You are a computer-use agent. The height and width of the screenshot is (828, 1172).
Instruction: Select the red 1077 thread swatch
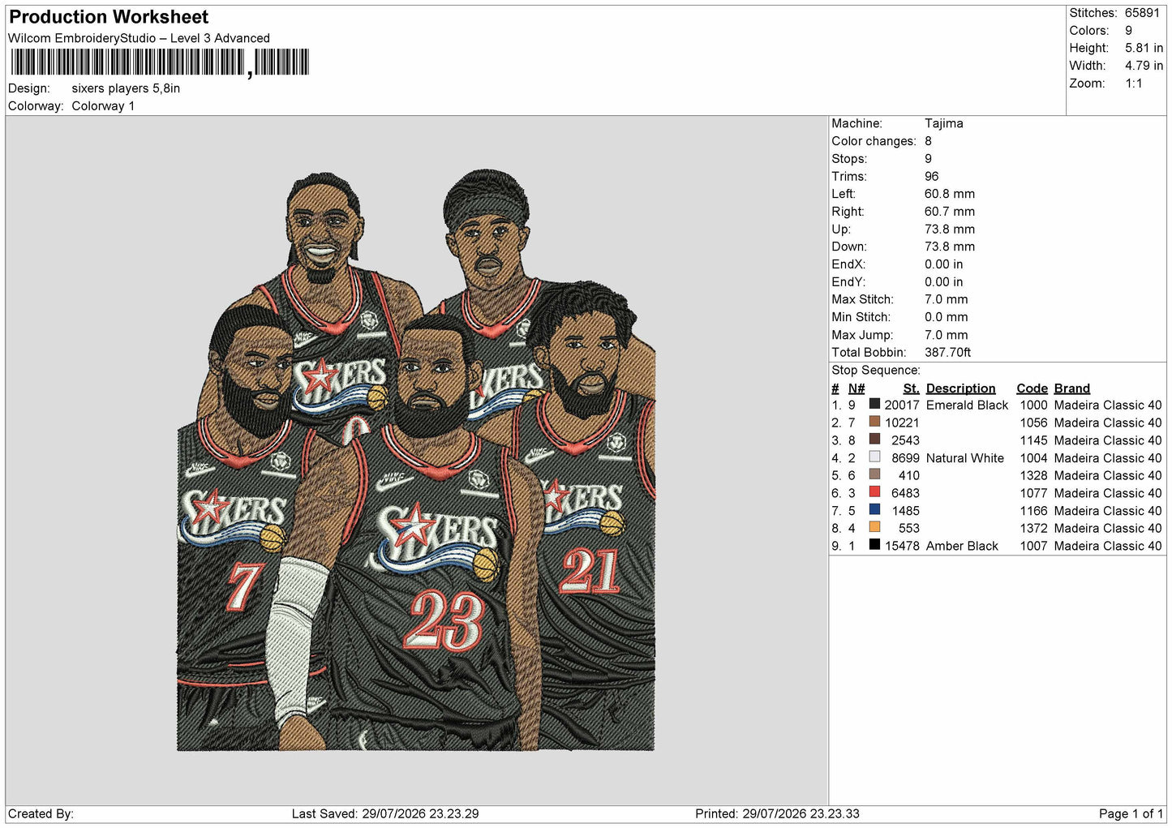tap(874, 492)
